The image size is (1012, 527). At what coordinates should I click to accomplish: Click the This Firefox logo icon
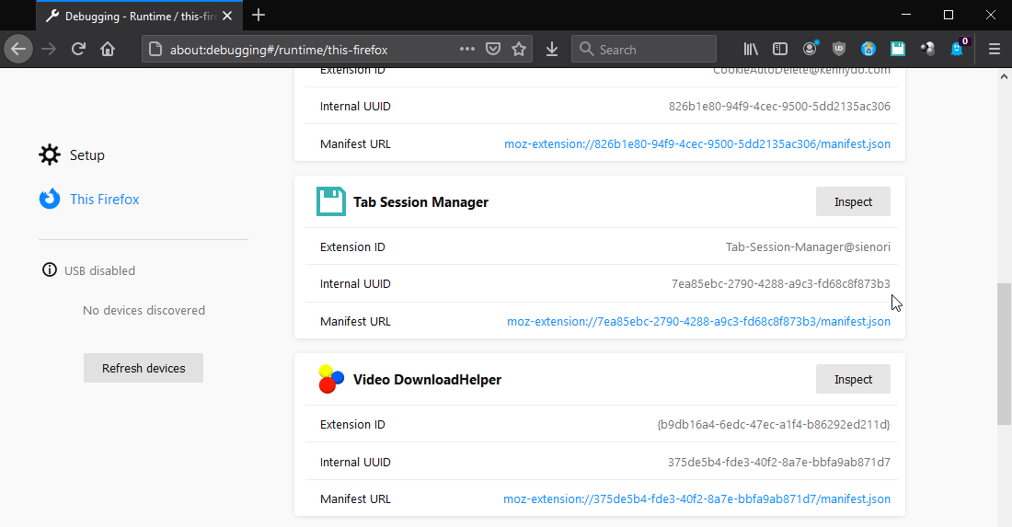50,199
